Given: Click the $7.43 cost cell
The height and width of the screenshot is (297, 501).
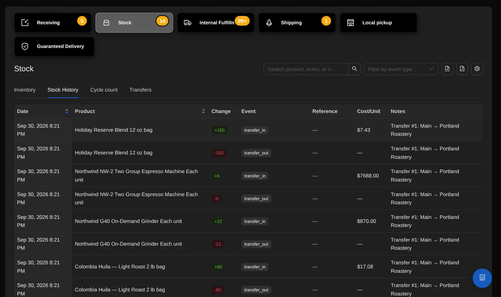Looking at the screenshot, I should (364, 130).
